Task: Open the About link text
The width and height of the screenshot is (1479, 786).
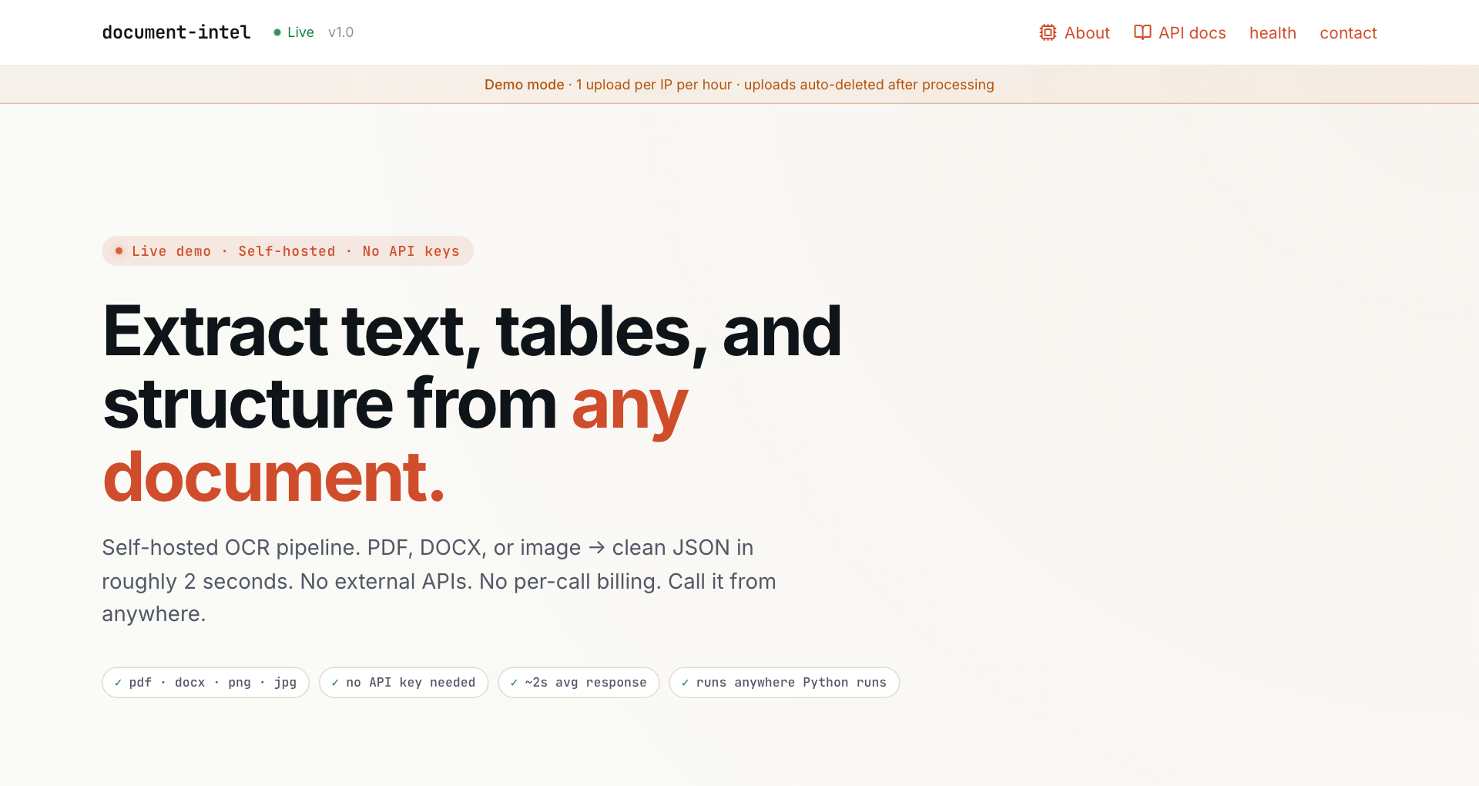Action: (1087, 33)
